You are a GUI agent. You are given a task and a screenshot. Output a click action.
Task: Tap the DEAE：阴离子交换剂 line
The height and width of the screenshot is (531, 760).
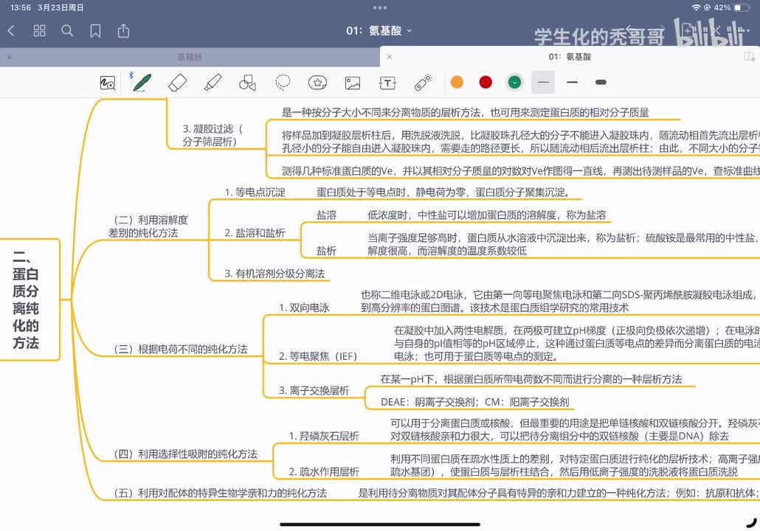coord(475,402)
